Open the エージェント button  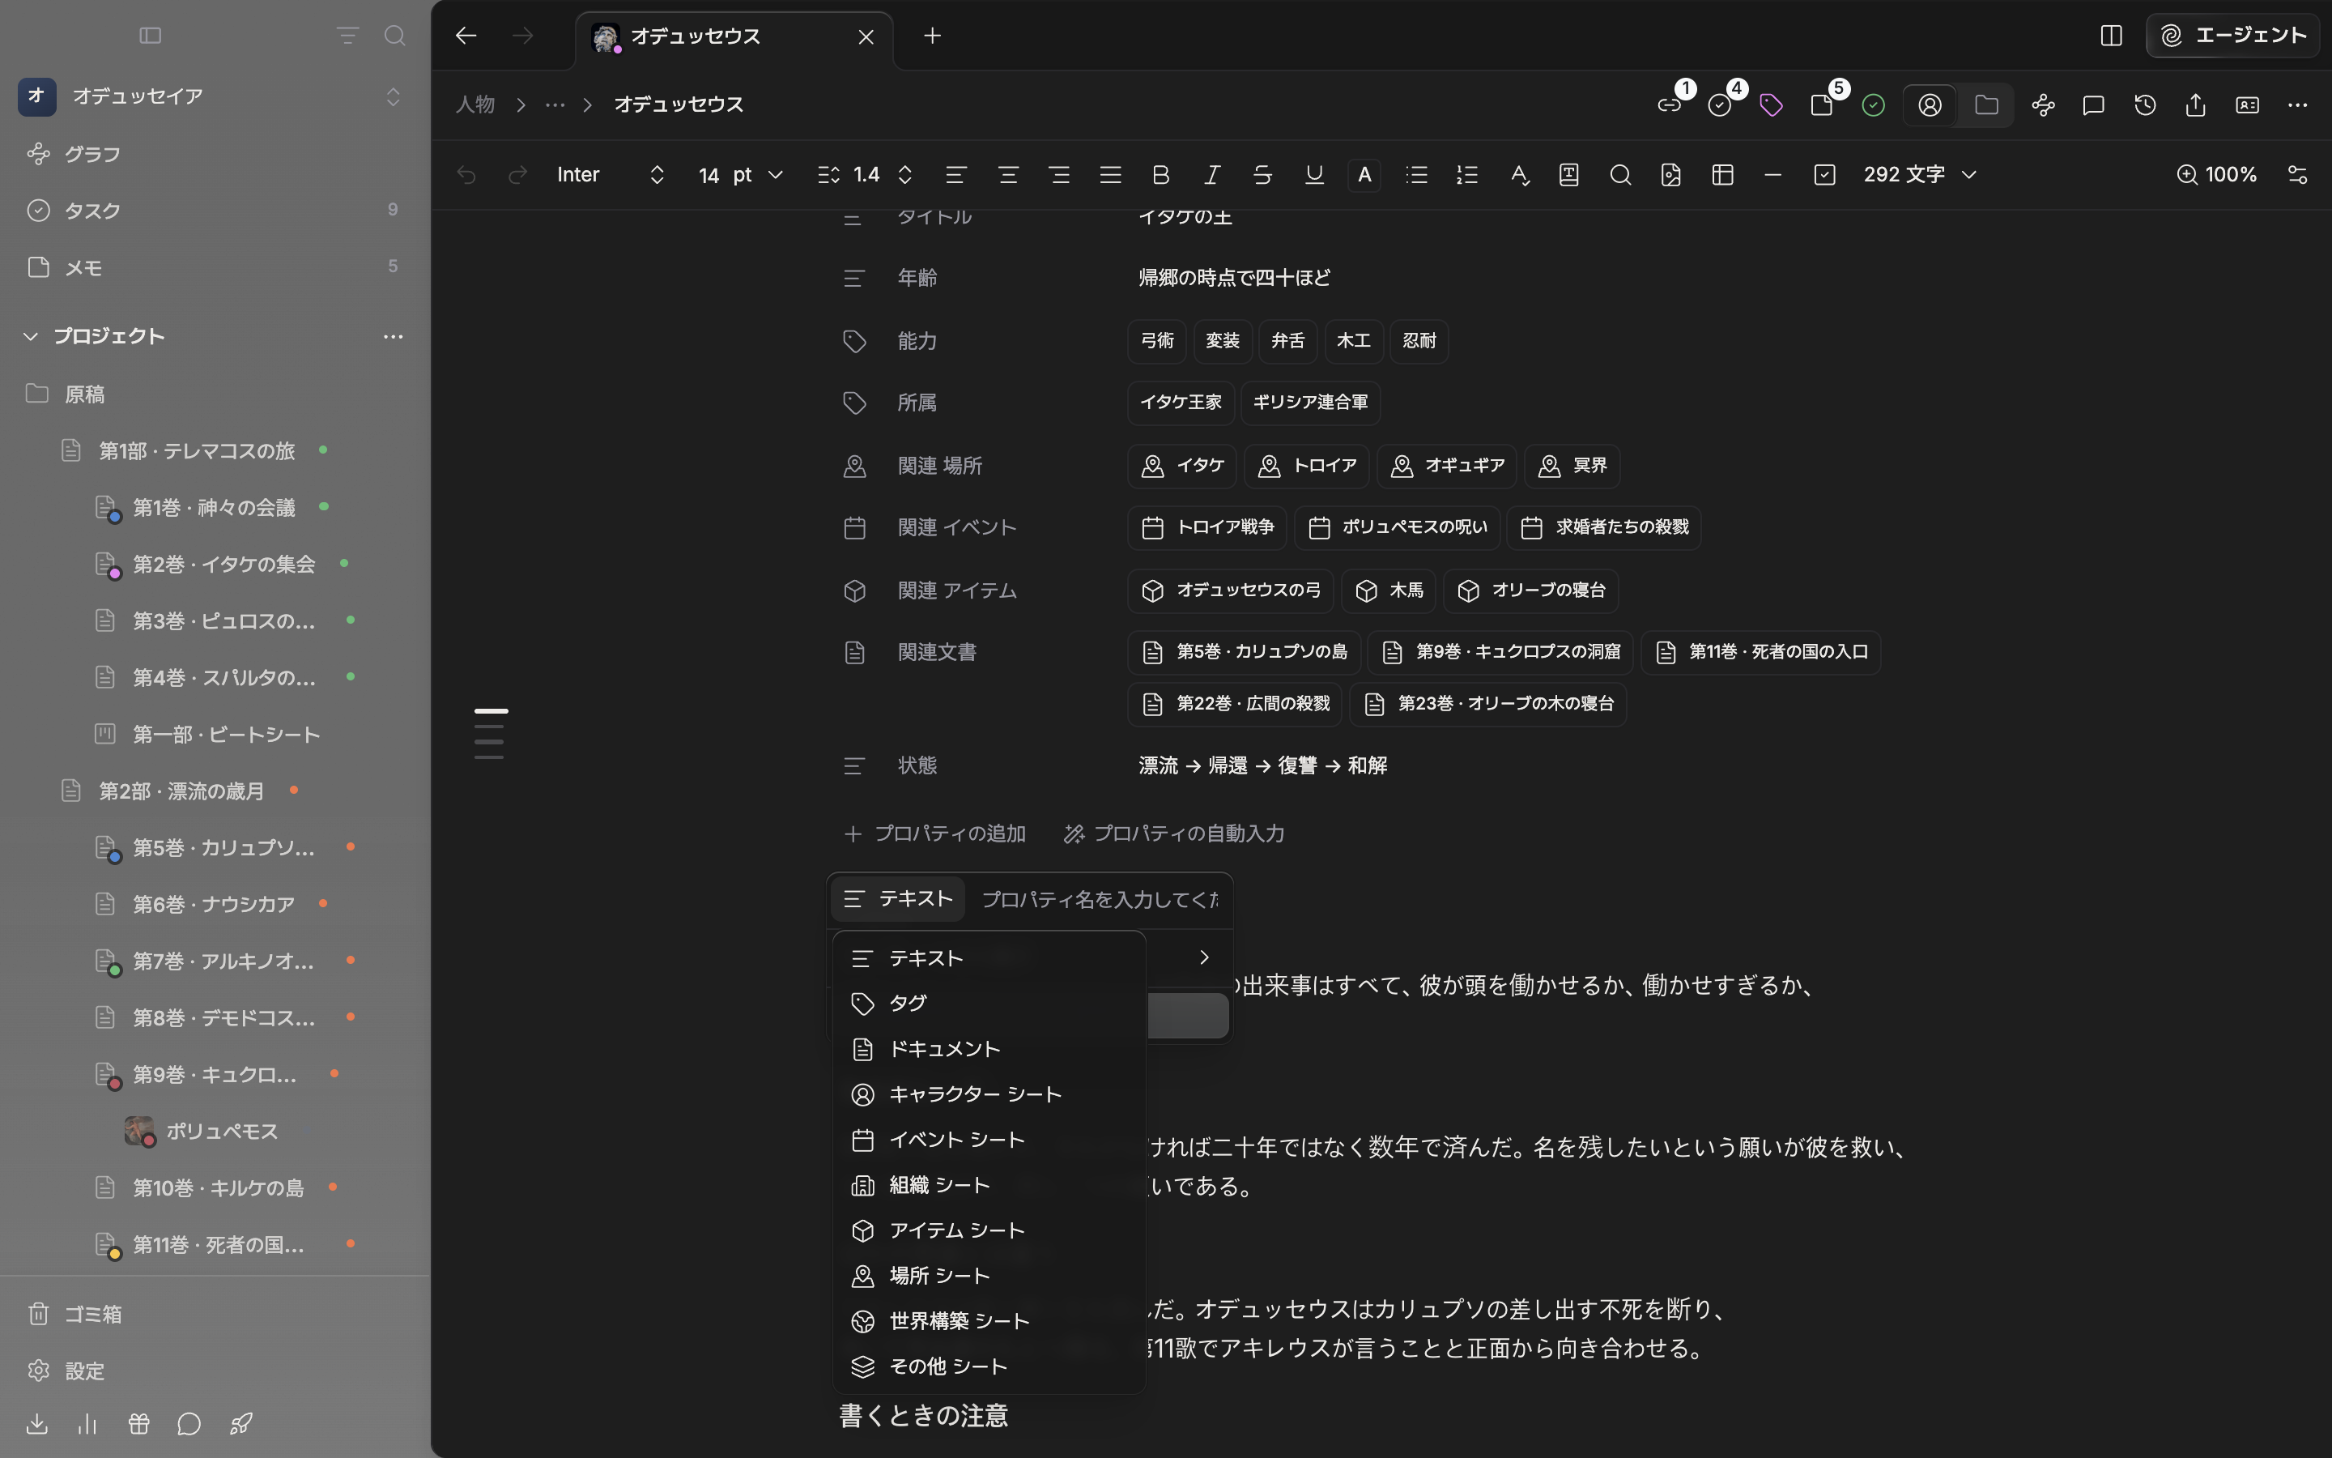coord(2232,36)
